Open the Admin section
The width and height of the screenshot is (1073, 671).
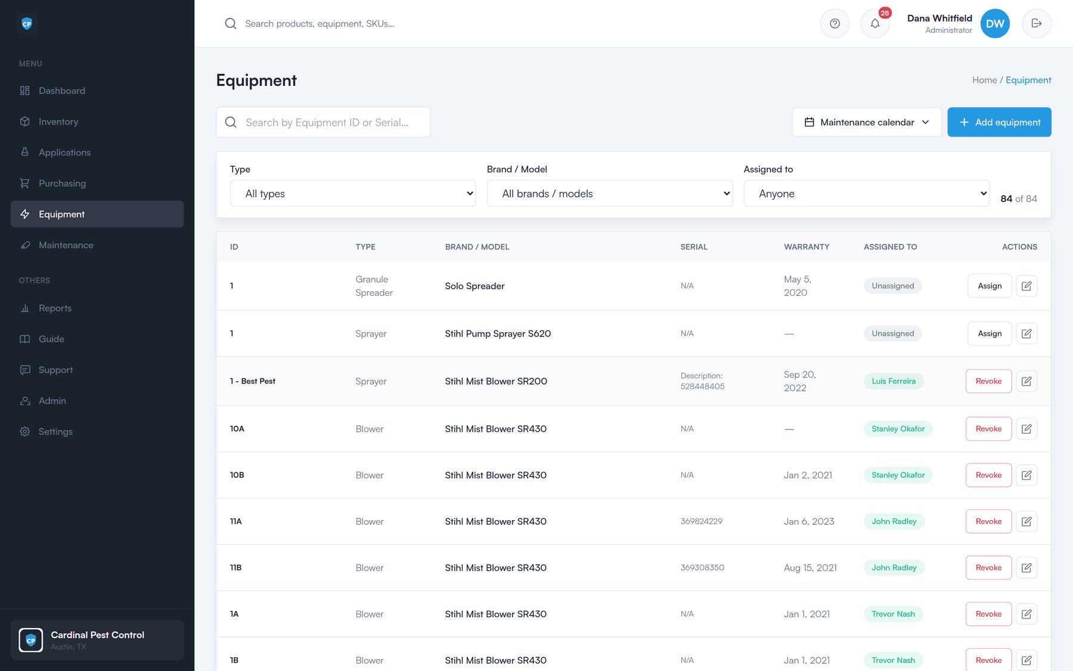tap(97, 401)
